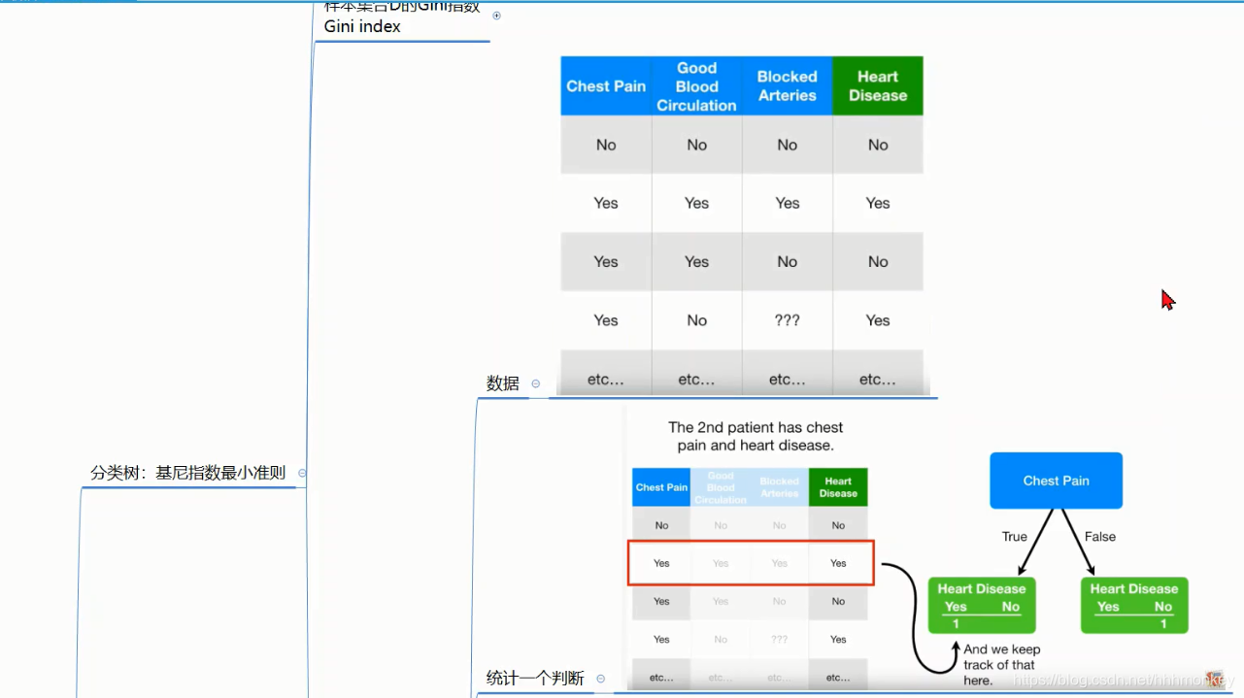
Task: Select the 分类树：基尼指数最小准则 topic
Action: click(188, 473)
